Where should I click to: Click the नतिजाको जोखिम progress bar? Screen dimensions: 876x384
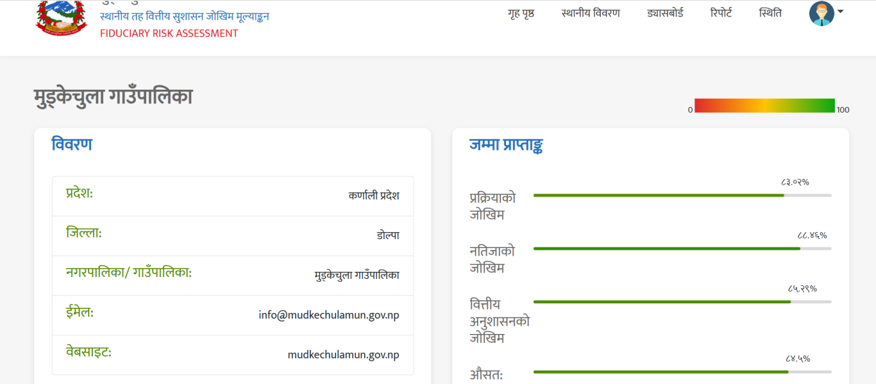(x=682, y=248)
